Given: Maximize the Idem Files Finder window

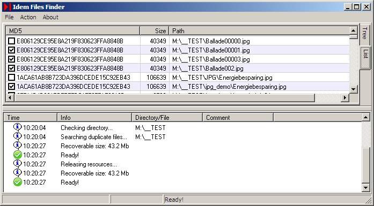Looking at the screenshot, I should (x=357, y=7).
